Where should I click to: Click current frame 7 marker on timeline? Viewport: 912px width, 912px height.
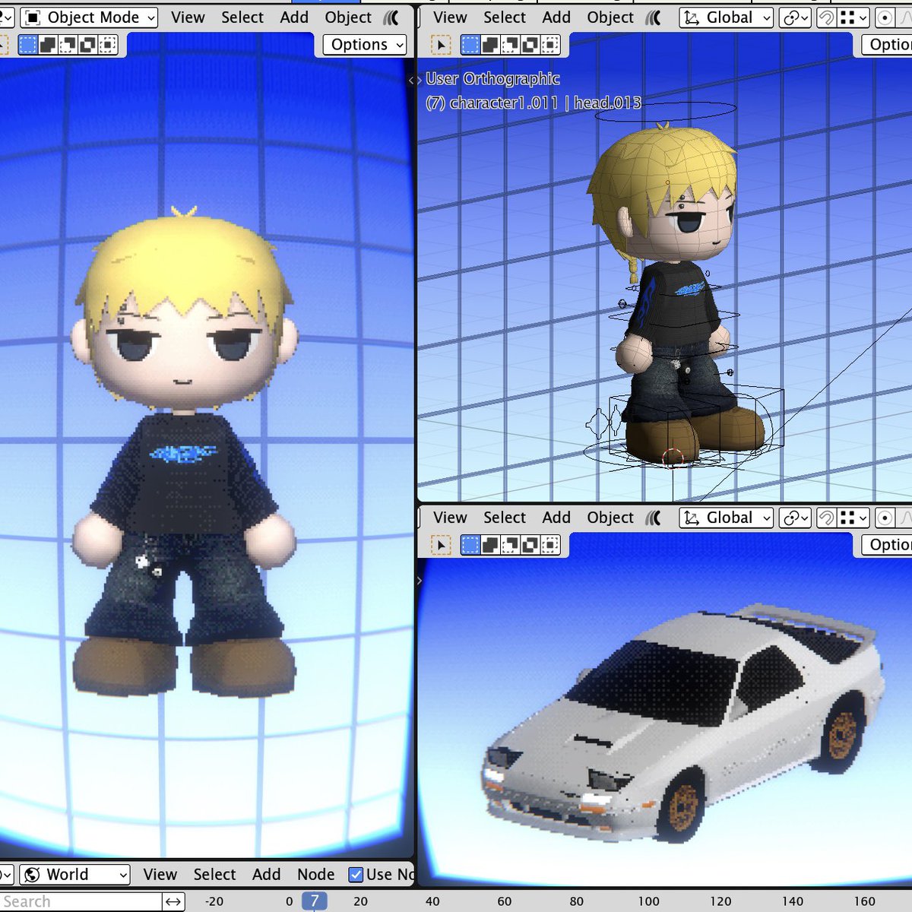click(315, 901)
